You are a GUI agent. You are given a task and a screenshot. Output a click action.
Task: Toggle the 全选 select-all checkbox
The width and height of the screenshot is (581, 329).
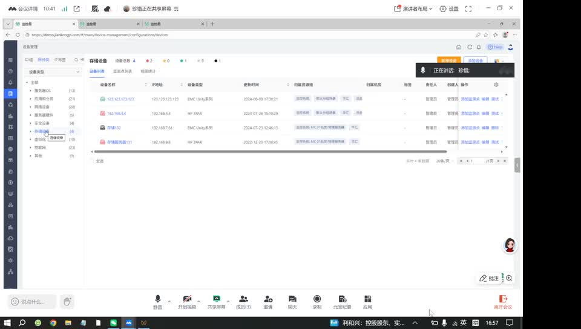point(92,161)
